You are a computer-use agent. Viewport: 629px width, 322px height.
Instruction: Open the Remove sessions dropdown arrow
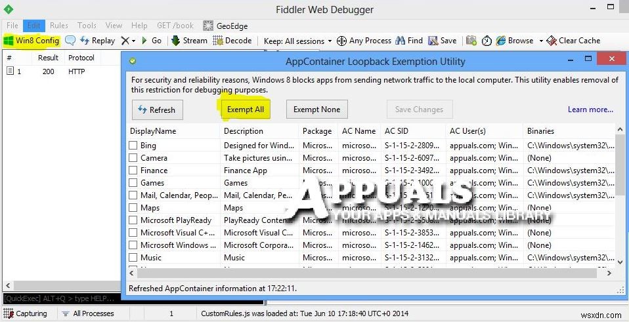[133, 41]
